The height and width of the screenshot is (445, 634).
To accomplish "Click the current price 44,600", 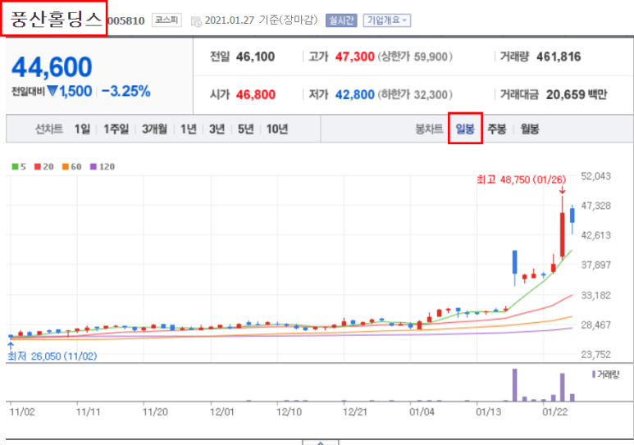I will (x=52, y=67).
